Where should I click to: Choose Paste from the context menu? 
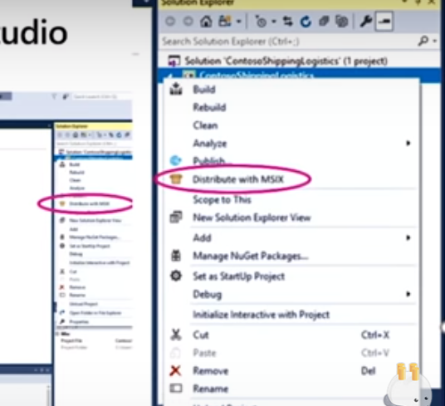tap(204, 353)
